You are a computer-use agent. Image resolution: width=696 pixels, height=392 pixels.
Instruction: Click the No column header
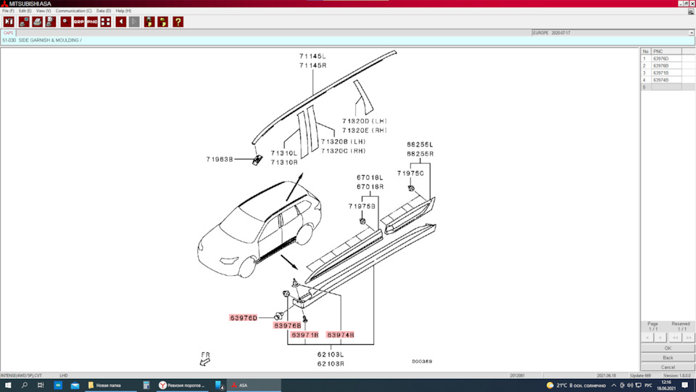(x=646, y=52)
